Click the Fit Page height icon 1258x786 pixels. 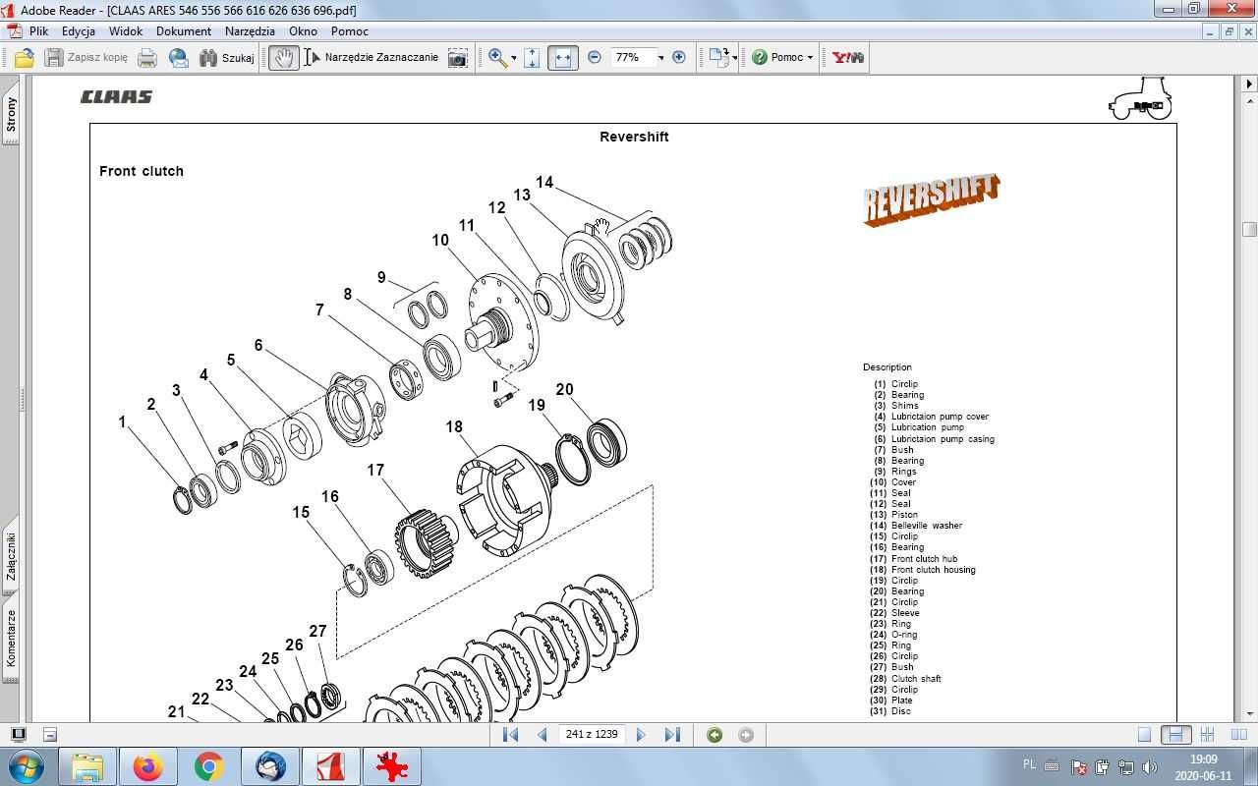click(x=532, y=58)
